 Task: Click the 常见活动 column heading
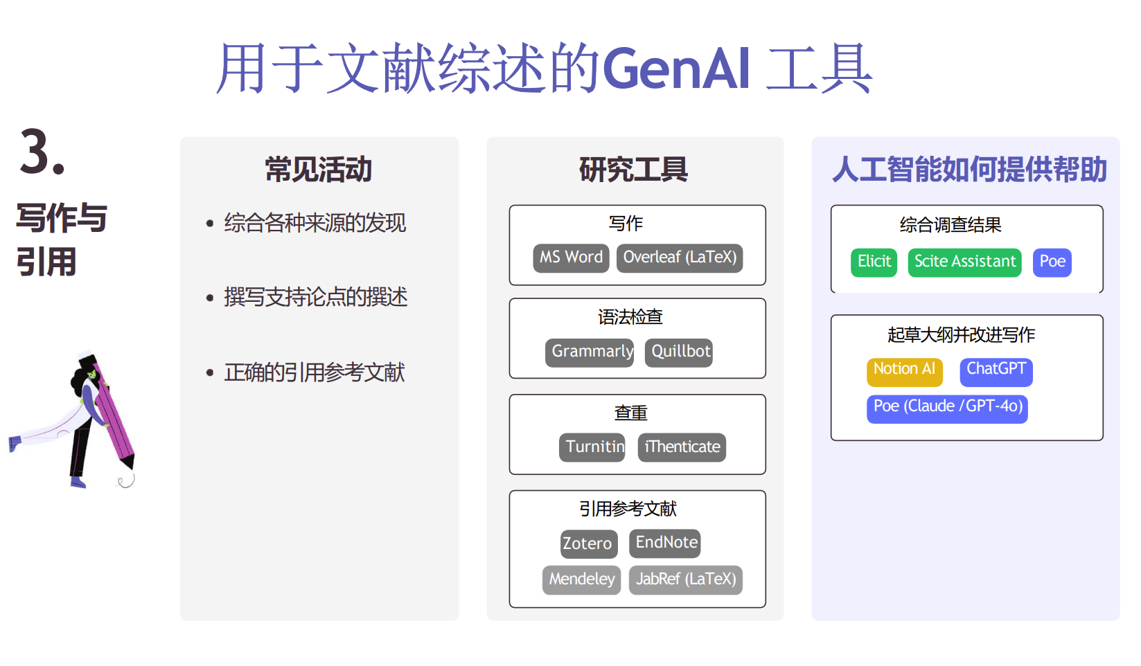pyautogui.click(x=319, y=170)
